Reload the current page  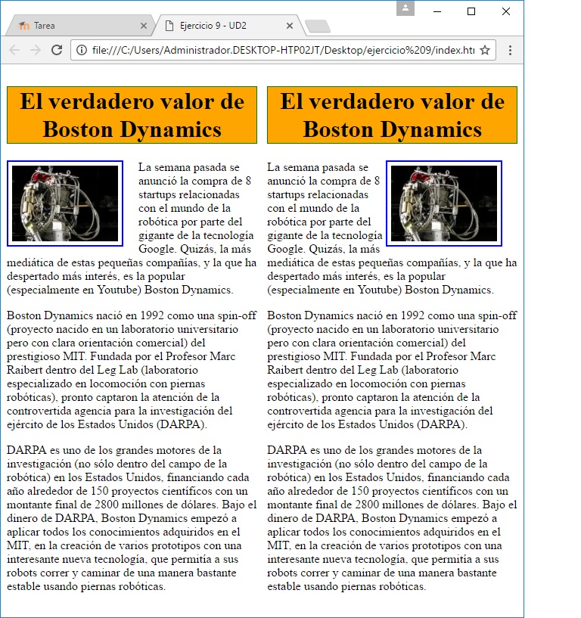(x=57, y=50)
